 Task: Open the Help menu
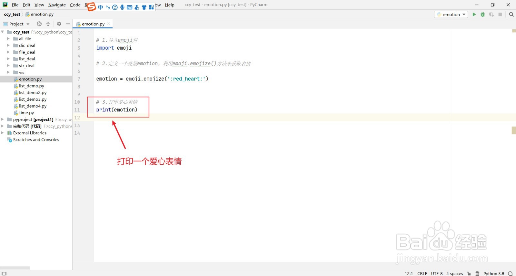(170, 5)
